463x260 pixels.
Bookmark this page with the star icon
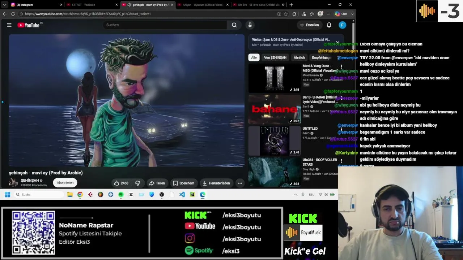286,14
